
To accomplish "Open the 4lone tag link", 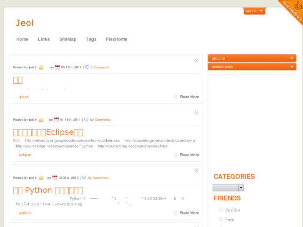I will pyautogui.click(x=24, y=97).
